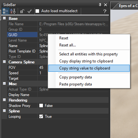The width and height of the screenshot is (138, 138).
Task: Close the SideBar panel
Action: coord(105,5)
